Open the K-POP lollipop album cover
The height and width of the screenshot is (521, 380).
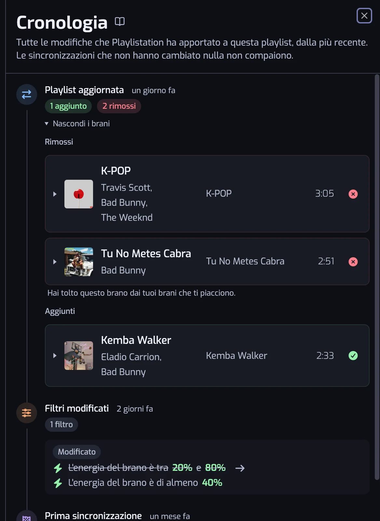[x=79, y=194]
